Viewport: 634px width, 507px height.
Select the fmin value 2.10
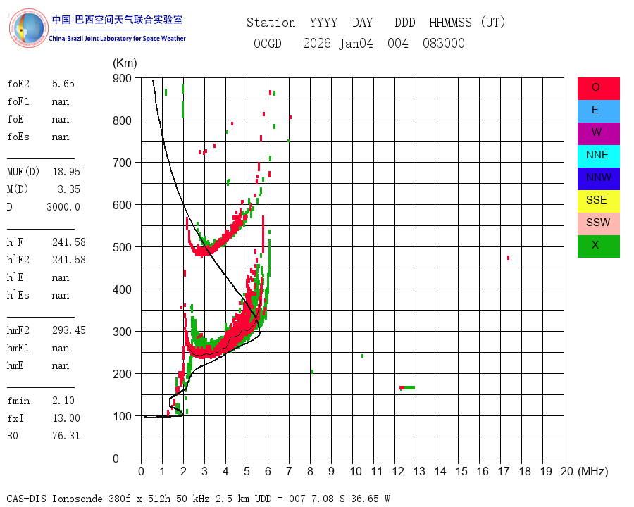coord(63,401)
